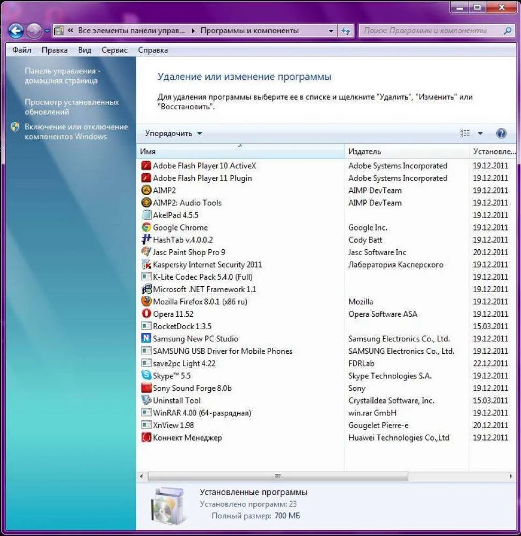Go back with the blue arrow button
Viewport: 521px width, 536px height.
pyautogui.click(x=16, y=31)
